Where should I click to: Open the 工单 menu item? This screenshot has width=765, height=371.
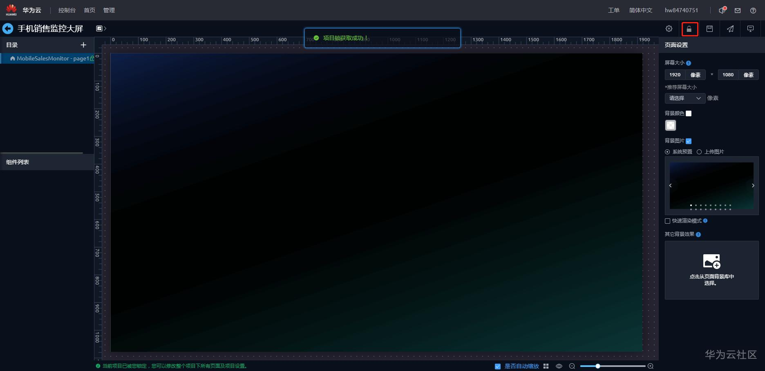pyautogui.click(x=614, y=10)
